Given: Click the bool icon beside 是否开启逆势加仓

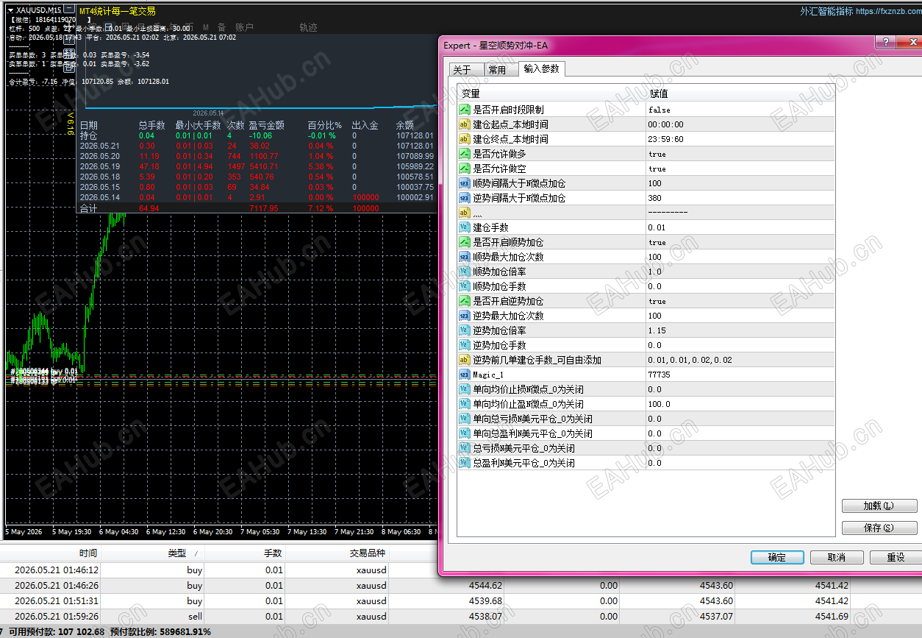Looking at the screenshot, I should coord(464,301).
